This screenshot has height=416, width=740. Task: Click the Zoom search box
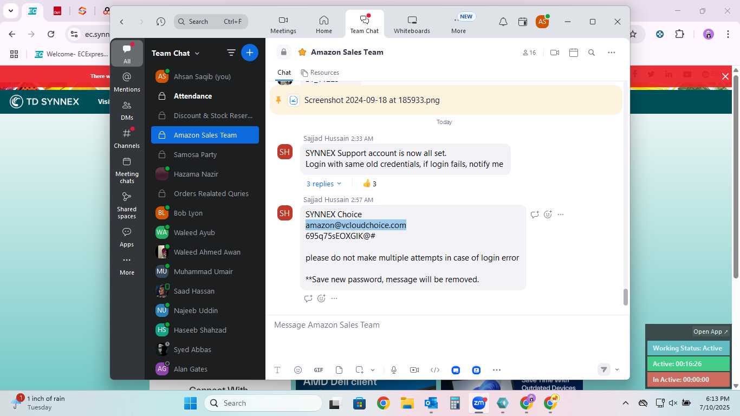coord(211,22)
